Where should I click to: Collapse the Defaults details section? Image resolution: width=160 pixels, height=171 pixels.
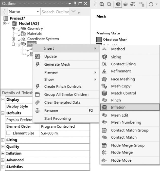[3, 113]
